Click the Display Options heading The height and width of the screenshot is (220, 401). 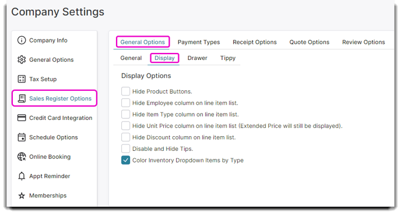coord(146,76)
